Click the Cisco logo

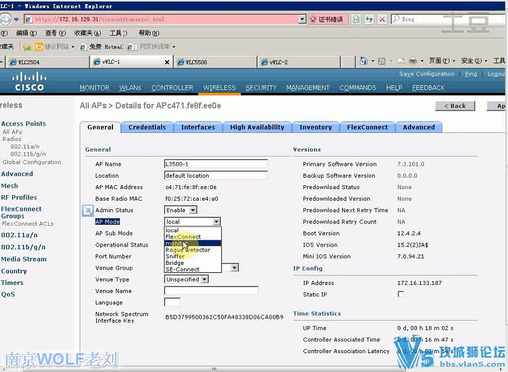(29, 81)
